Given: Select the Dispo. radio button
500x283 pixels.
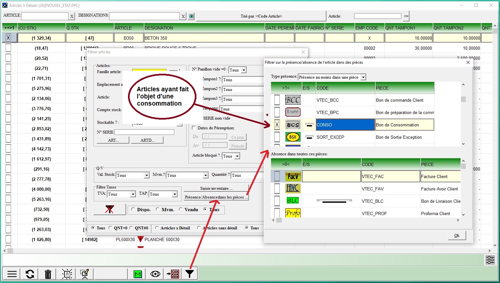Looking at the screenshot, I should tap(133, 210).
